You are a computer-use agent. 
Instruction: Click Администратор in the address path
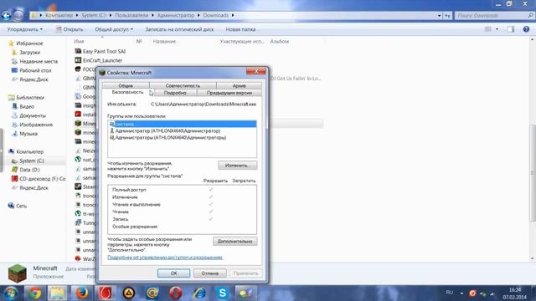176,15
